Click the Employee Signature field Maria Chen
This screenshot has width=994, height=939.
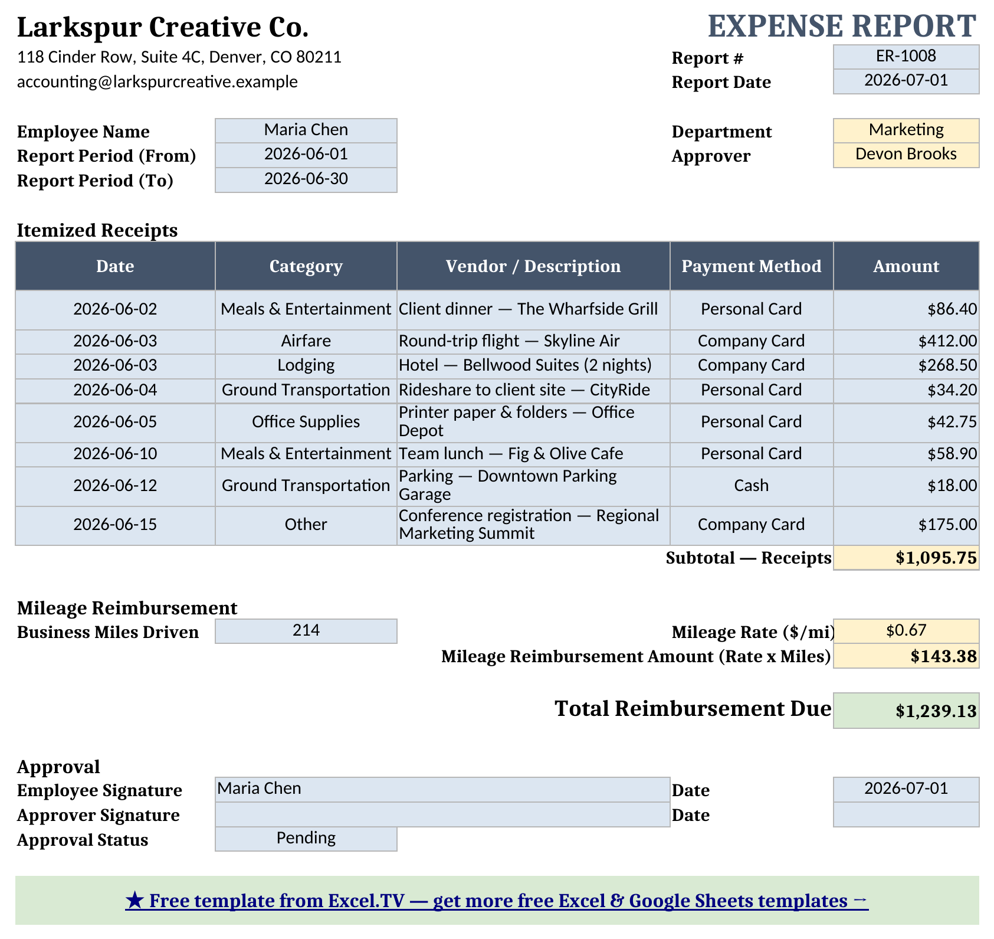442,789
